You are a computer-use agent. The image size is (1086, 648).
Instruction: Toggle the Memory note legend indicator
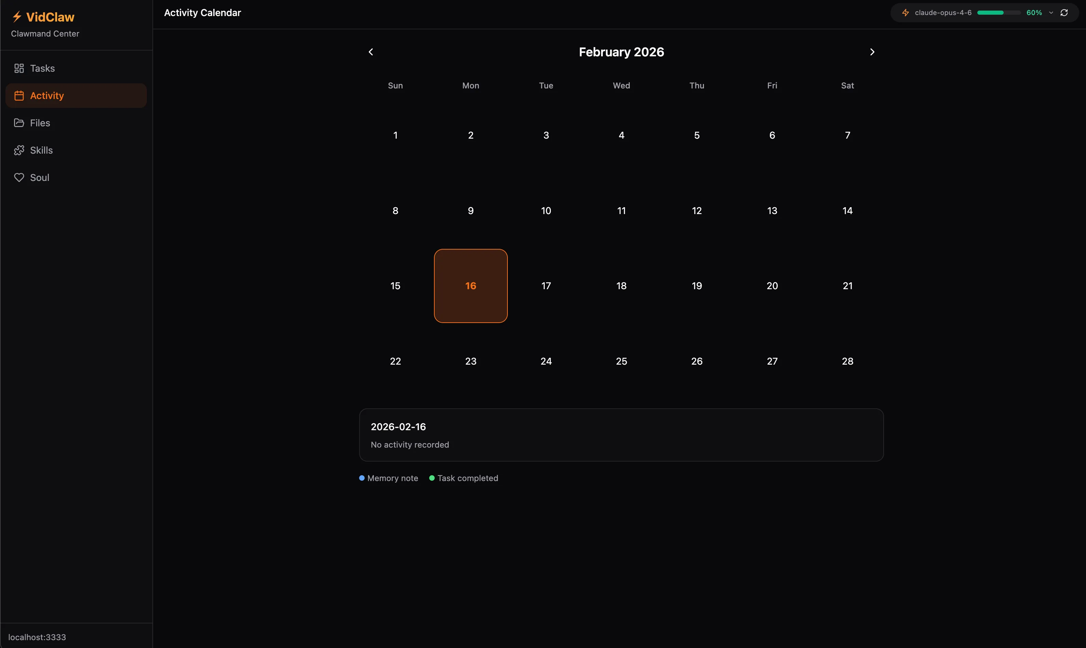click(x=362, y=478)
